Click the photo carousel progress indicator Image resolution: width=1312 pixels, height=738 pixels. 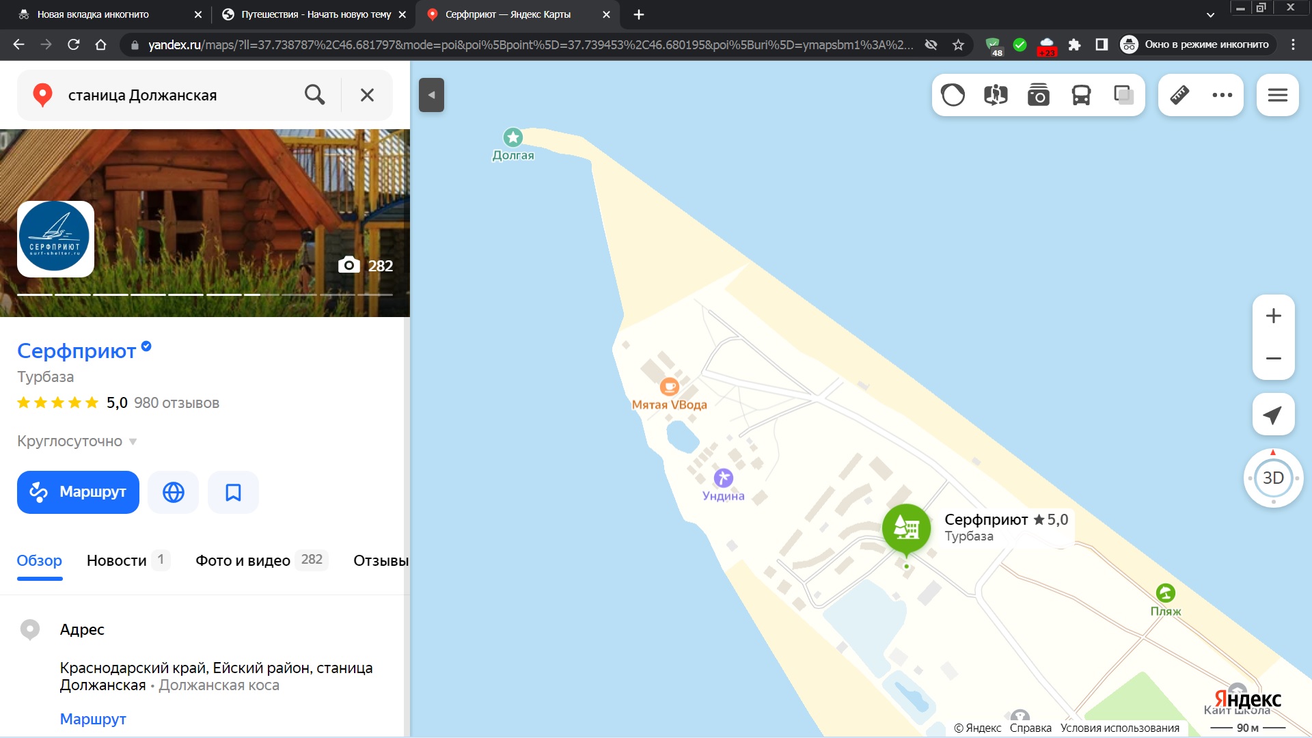[205, 295]
